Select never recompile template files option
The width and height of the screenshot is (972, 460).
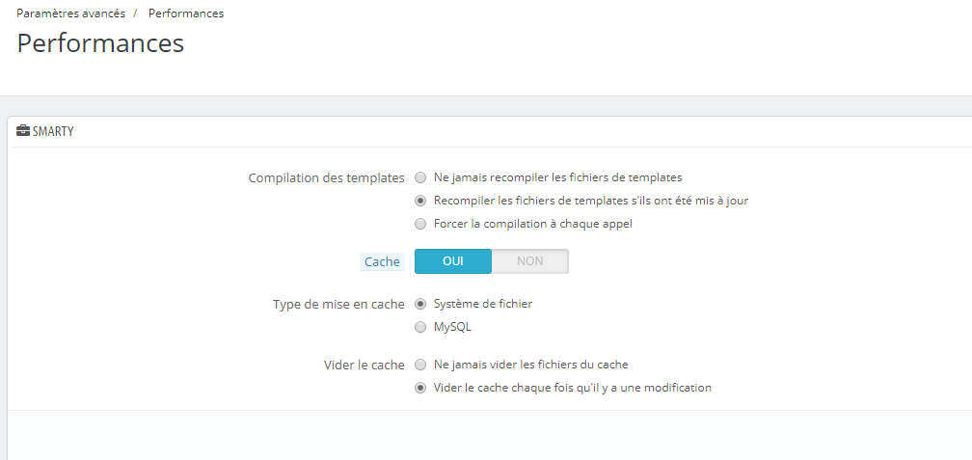tap(420, 177)
